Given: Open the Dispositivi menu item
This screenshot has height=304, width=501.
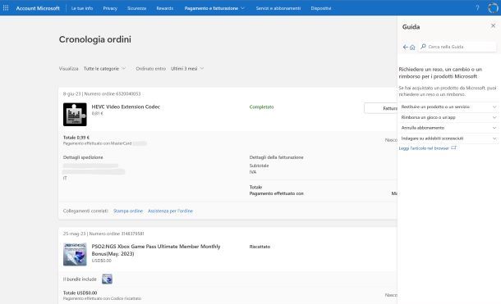Looking at the screenshot, I should pyautogui.click(x=321, y=8).
